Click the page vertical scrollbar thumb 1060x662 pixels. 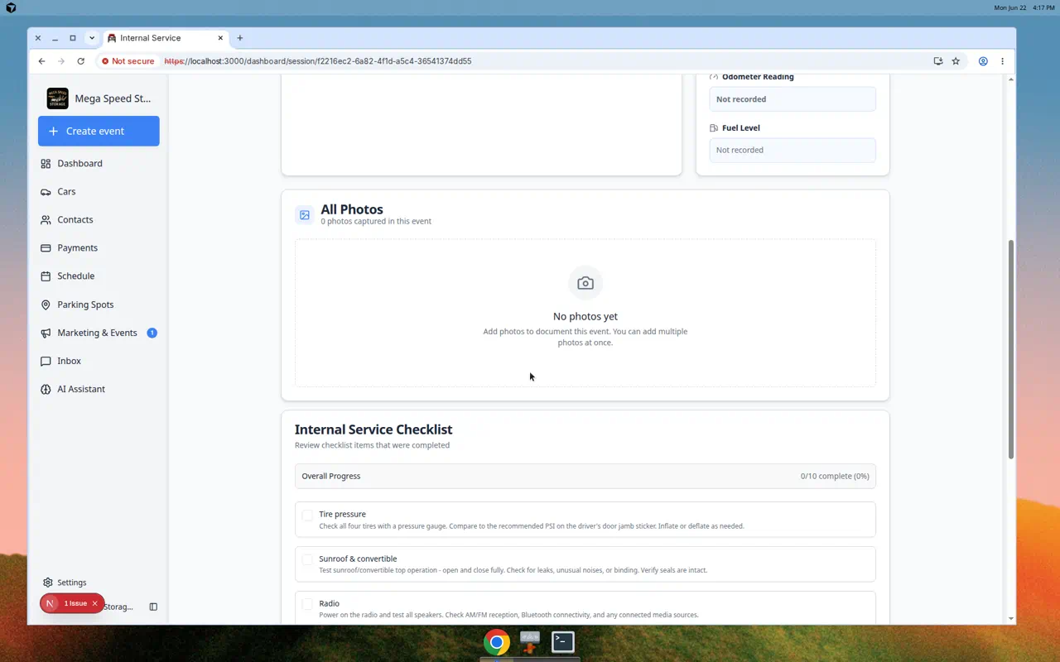[1011, 350]
